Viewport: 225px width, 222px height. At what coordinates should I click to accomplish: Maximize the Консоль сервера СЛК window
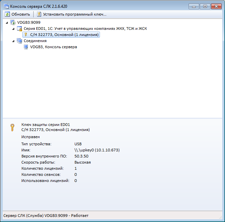click(205, 6)
